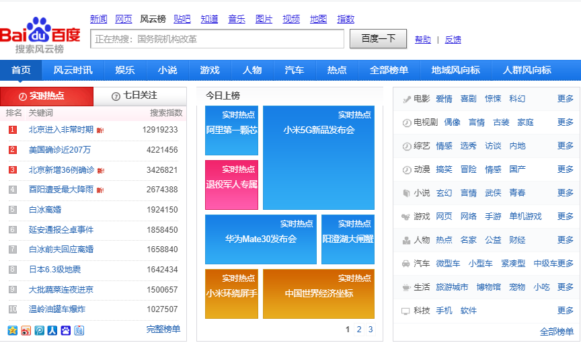Open 手机 under 科技
This screenshot has height=343, width=581.
[x=444, y=311]
